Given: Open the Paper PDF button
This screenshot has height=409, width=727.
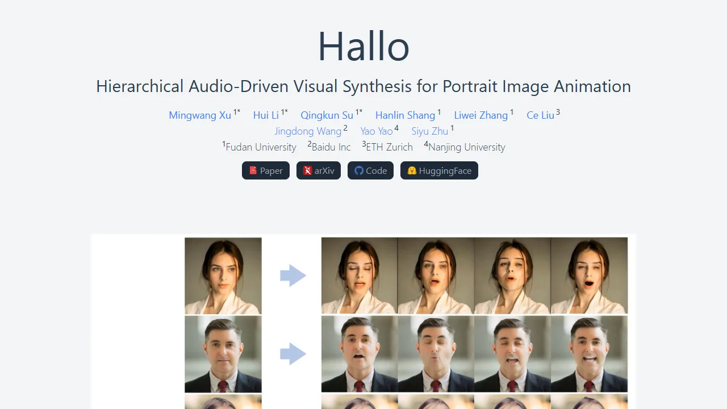Looking at the screenshot, I should click(266, 170).
